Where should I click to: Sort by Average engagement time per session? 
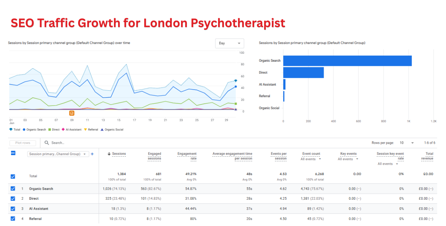click(233, 156)
